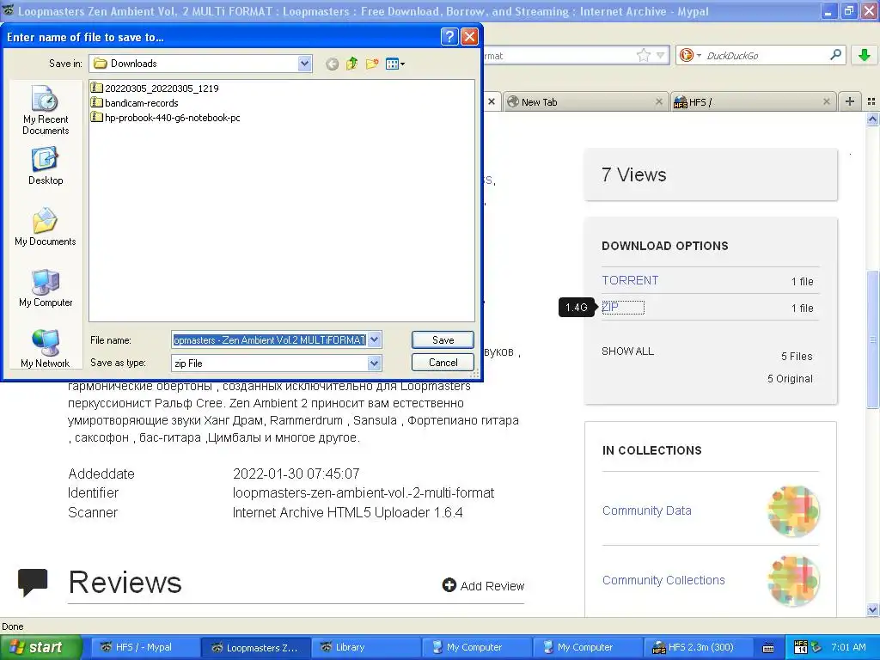This screenshot has height=660, width=880.
Task: Open View Menu icon in Save dialog
Action: pyautogui.click(x=395, y=64)
